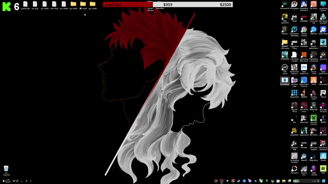Image resolution: width=328 pixels, height=184 pixels.
Task: Open Thunderstore Mod Manager shortcut
Action: 294,31
